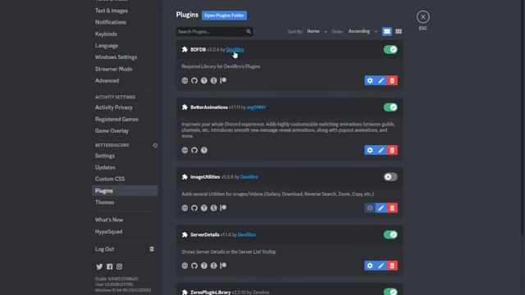Image resolution: width=525 pixels, height=295 pixels.
Task: Open ImageUtilities GitHub icon
Action: coord(194,208)
